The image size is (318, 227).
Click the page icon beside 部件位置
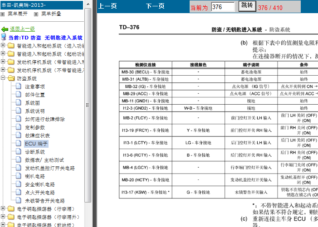(x=19, y=94)
